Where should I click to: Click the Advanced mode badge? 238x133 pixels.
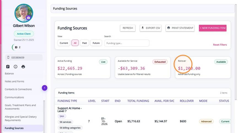[206, 121]
